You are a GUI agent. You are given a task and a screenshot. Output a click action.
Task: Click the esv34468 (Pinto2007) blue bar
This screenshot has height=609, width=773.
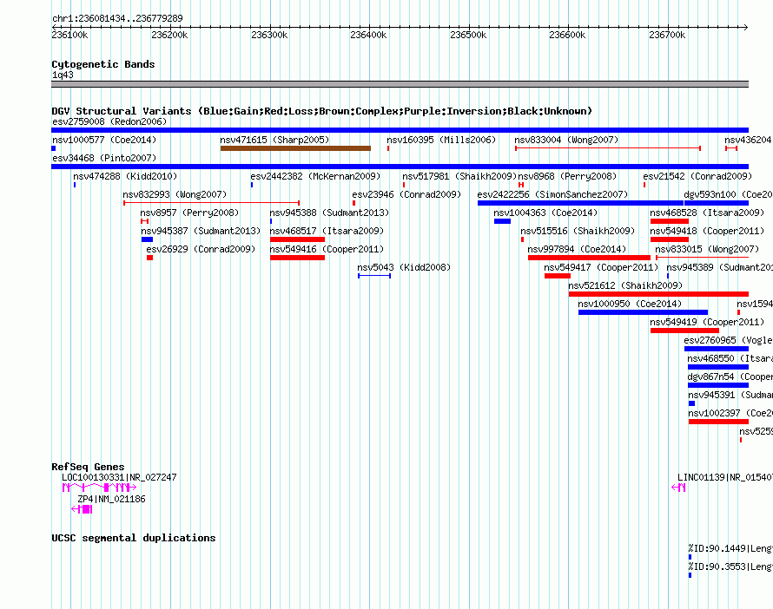click(400, 167)
